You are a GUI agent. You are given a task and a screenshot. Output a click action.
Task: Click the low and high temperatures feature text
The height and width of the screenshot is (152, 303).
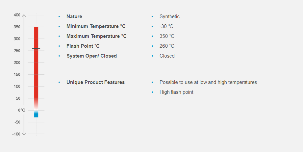tap(208, 82)
